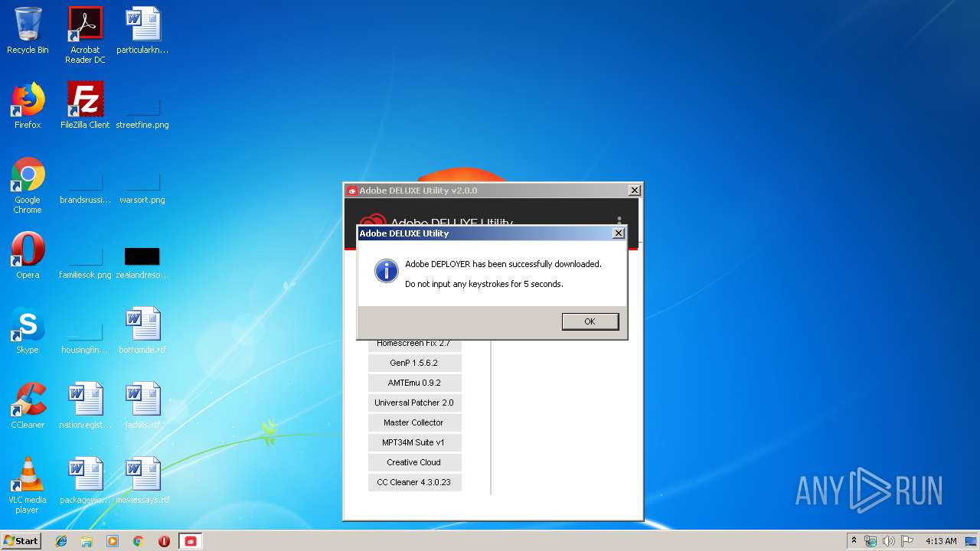Viewport: 980px width, 551px height.
Task: Launch Internet Explorer from the taskbar
Action: [61, 541]
